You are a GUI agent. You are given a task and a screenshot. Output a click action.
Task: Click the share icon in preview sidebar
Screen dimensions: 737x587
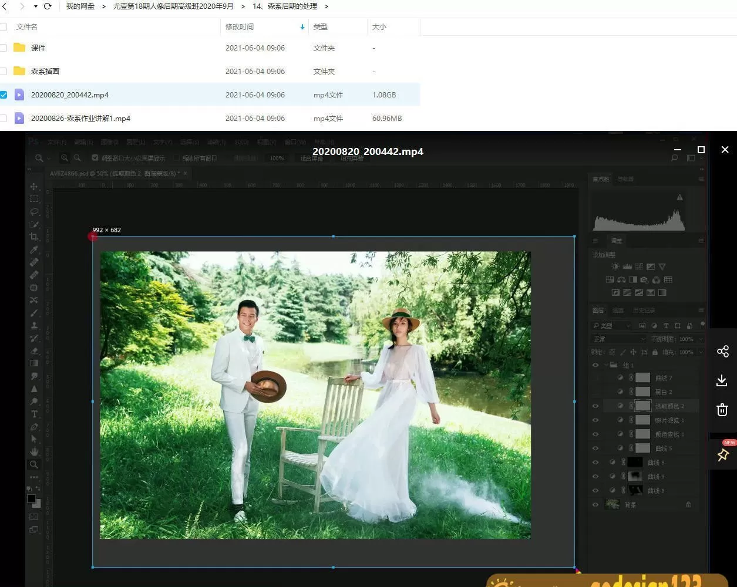[x=722, y=352]
